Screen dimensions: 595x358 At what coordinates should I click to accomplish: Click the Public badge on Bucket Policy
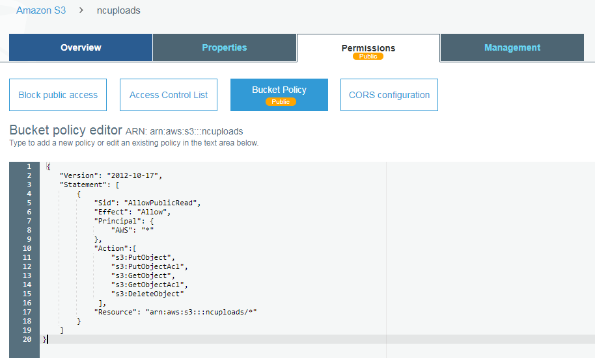(x=281, y=101)
